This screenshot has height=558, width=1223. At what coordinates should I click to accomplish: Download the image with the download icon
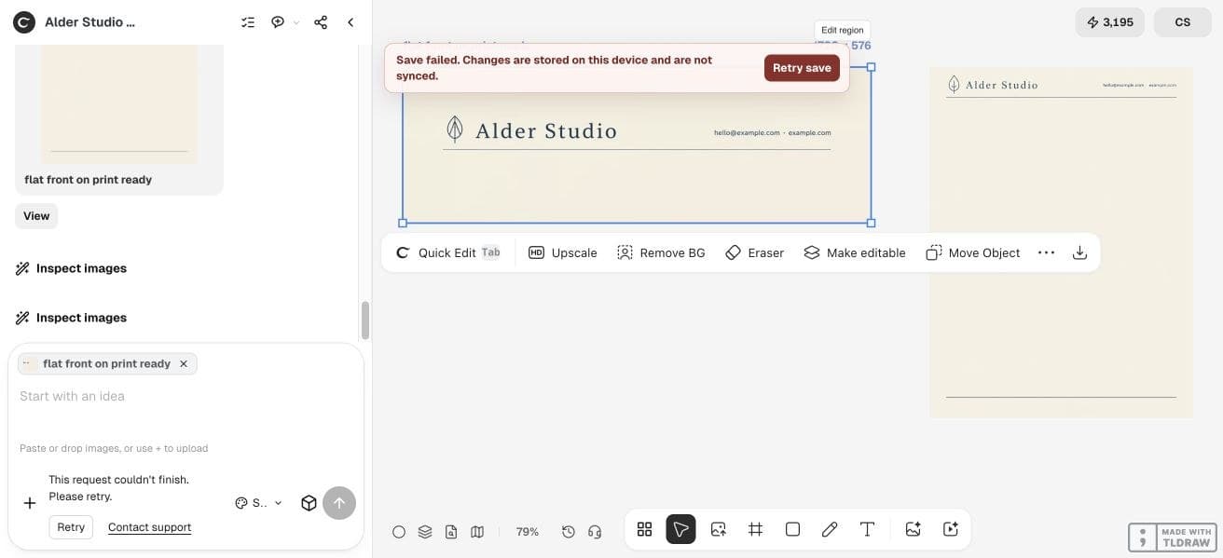tap(1079, 252)
